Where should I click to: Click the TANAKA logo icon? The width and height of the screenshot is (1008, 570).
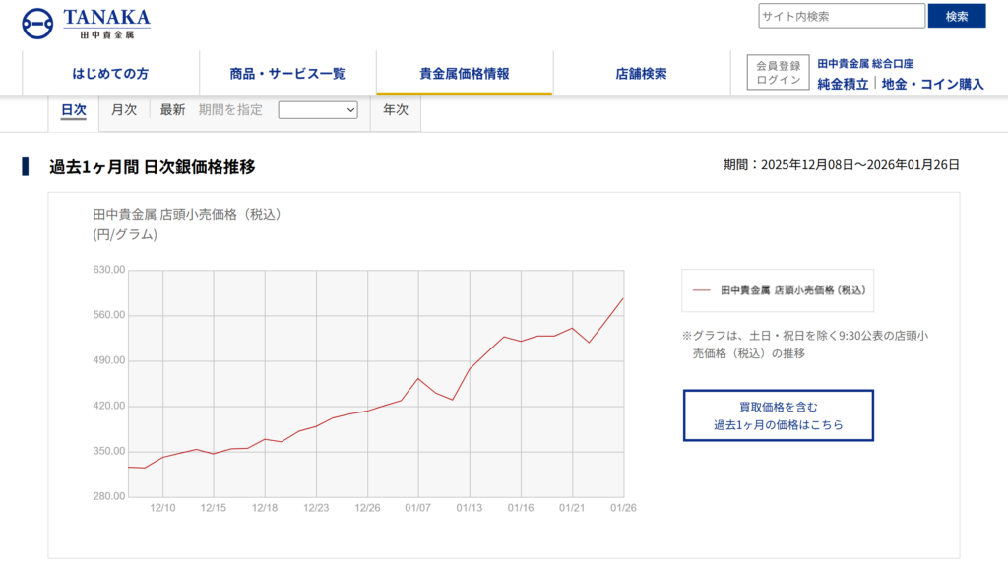point(37,23)
